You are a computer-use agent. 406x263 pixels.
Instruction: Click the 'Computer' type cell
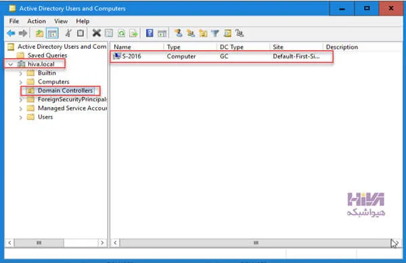click(181, 56)
